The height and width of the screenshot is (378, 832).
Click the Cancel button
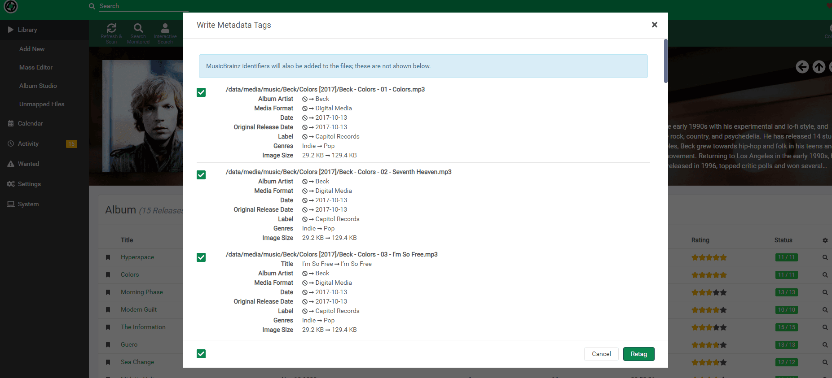[x=601, y=354]
